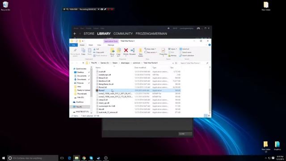Click the Up arrow navigation button
Image resolution: width=286 pixels, height=161 pixels.
83,63
